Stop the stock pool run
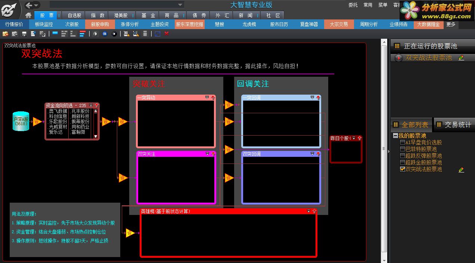Viewport: 475px width, 263px height. click(114, 34)
